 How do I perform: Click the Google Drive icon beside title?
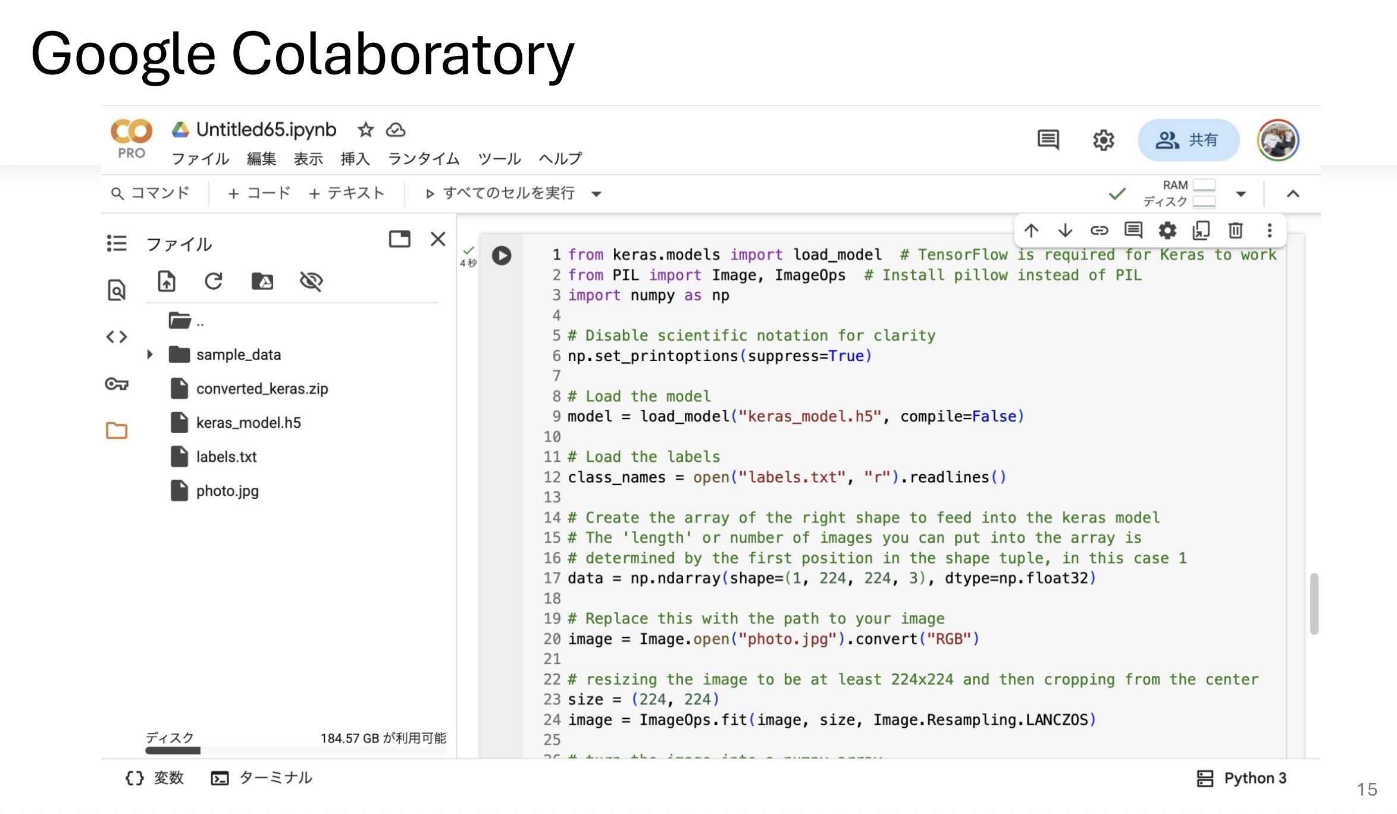click(x=180, y=130)
